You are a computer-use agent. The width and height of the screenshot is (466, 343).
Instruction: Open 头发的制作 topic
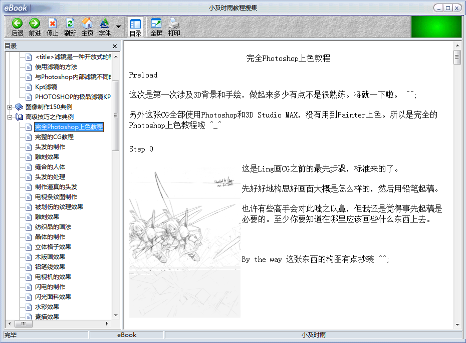[50, 147]
